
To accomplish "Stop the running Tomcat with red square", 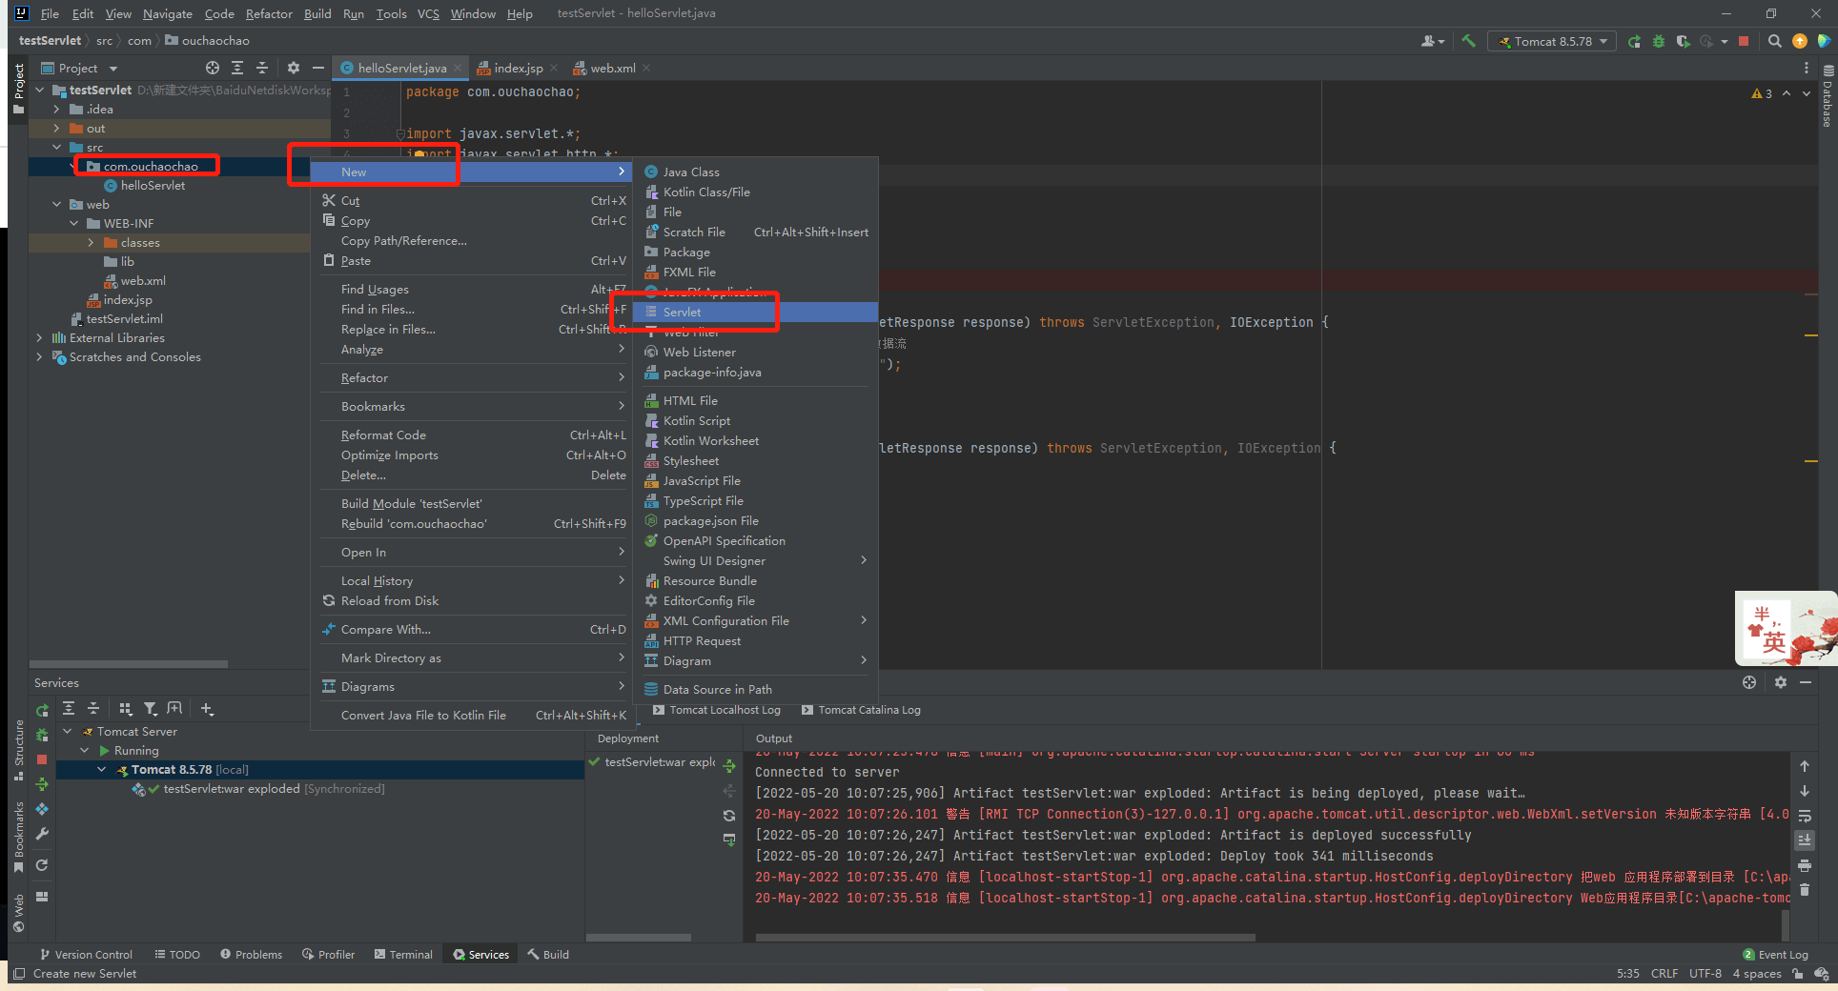I will (x=1744, y=41).
